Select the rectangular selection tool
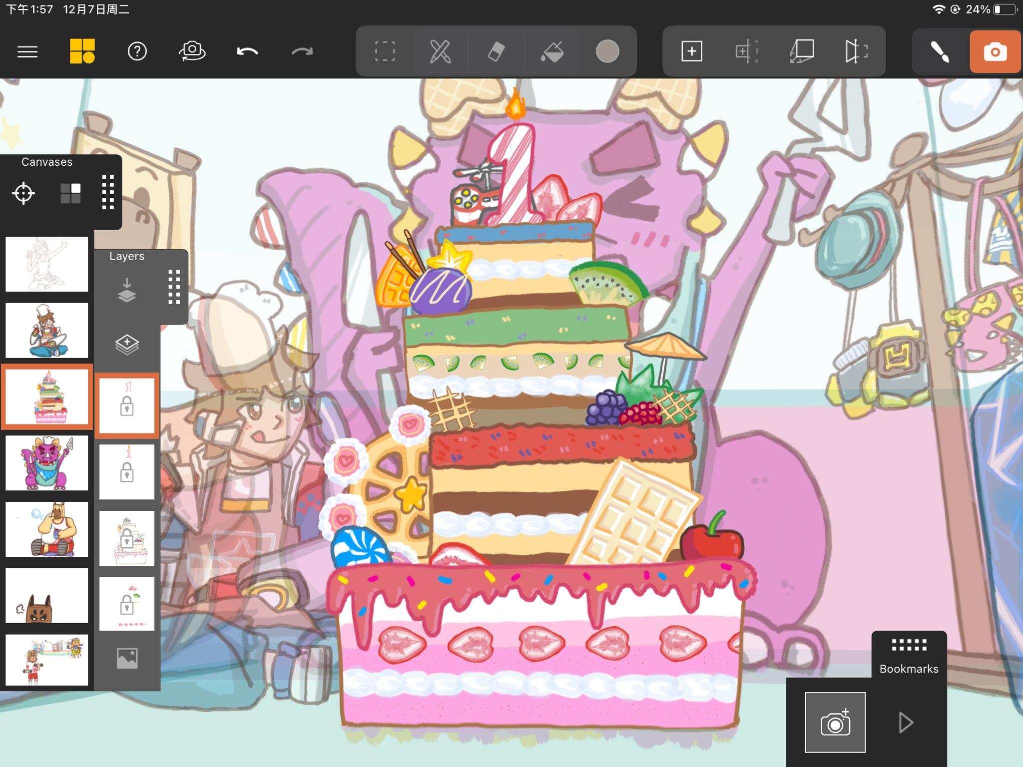 click(x=385, y=51)
